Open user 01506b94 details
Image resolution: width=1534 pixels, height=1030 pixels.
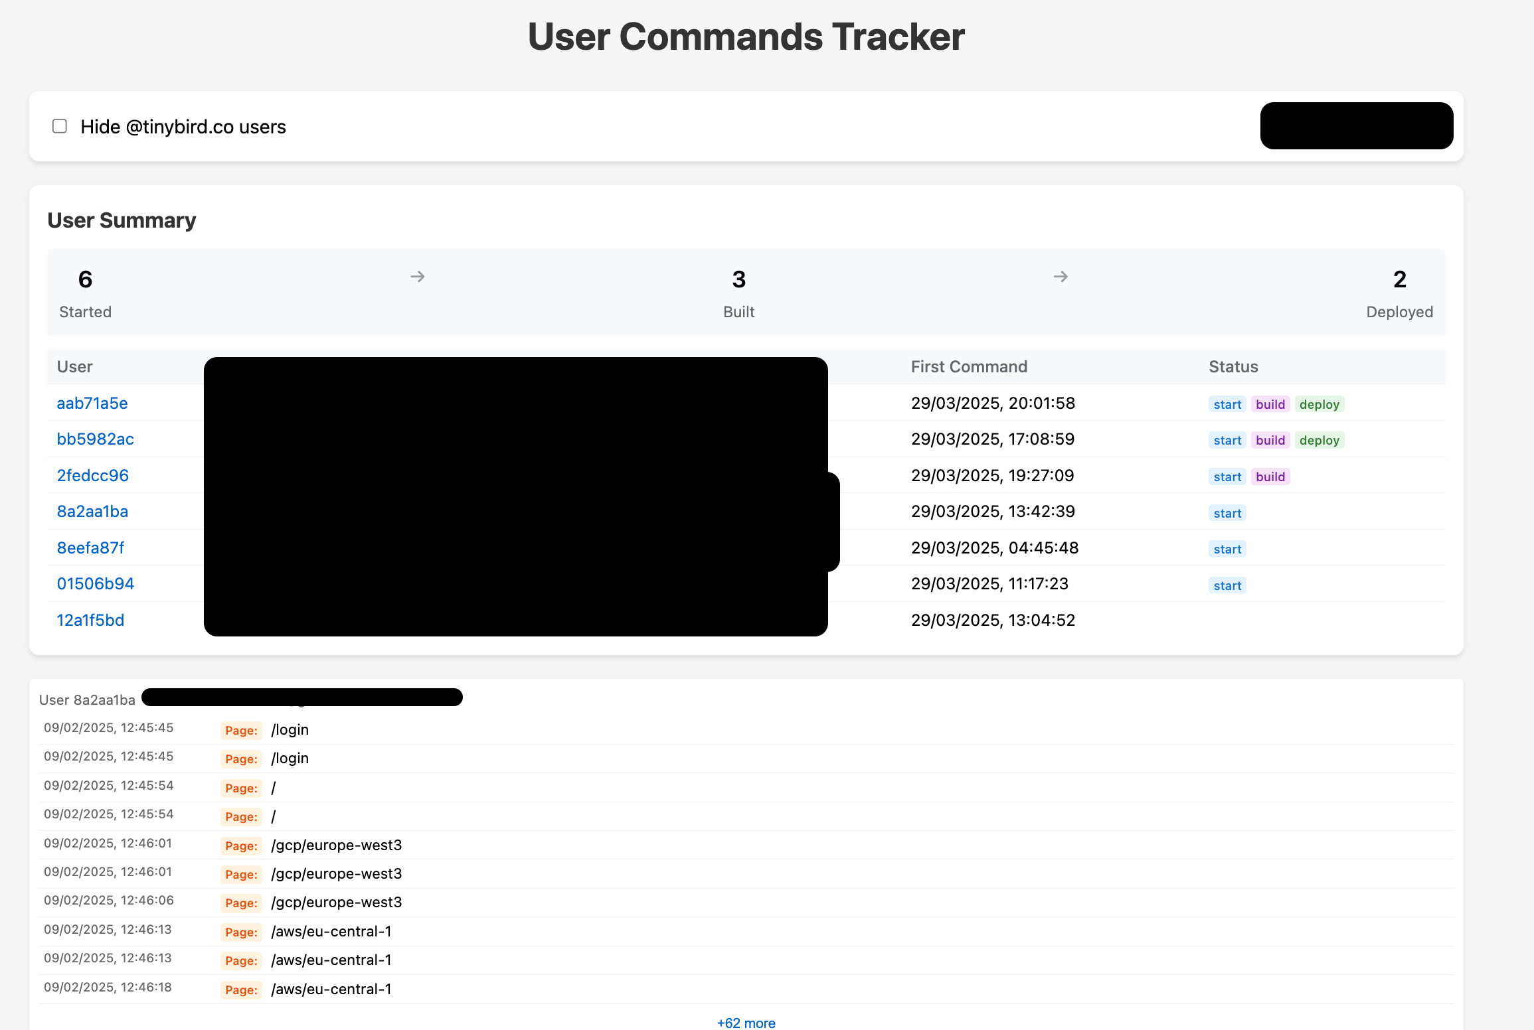tap(95, 583)
